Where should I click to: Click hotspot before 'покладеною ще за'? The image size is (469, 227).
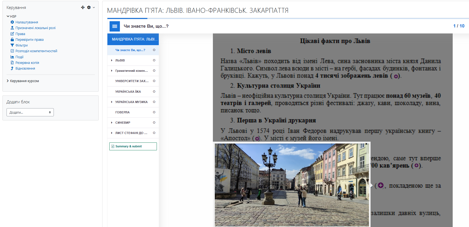click(381, 185)
